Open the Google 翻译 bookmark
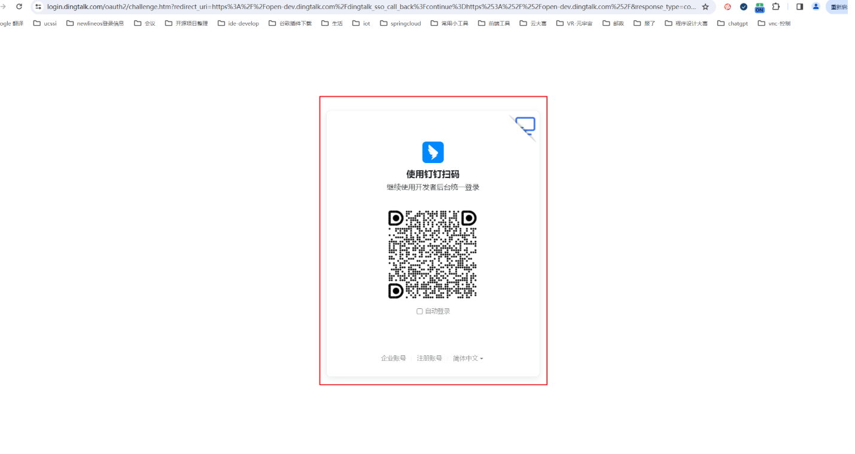The image size is (855, 454). click(x=11, y=23)
